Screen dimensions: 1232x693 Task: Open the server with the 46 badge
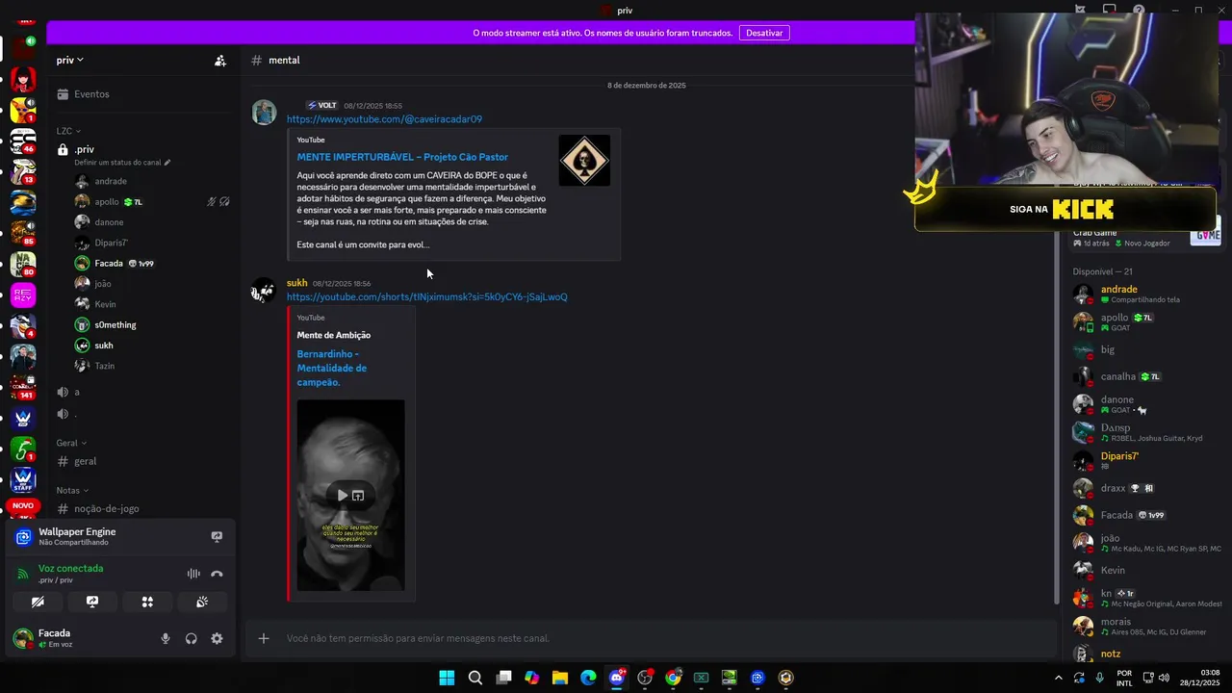click(23, 141)
